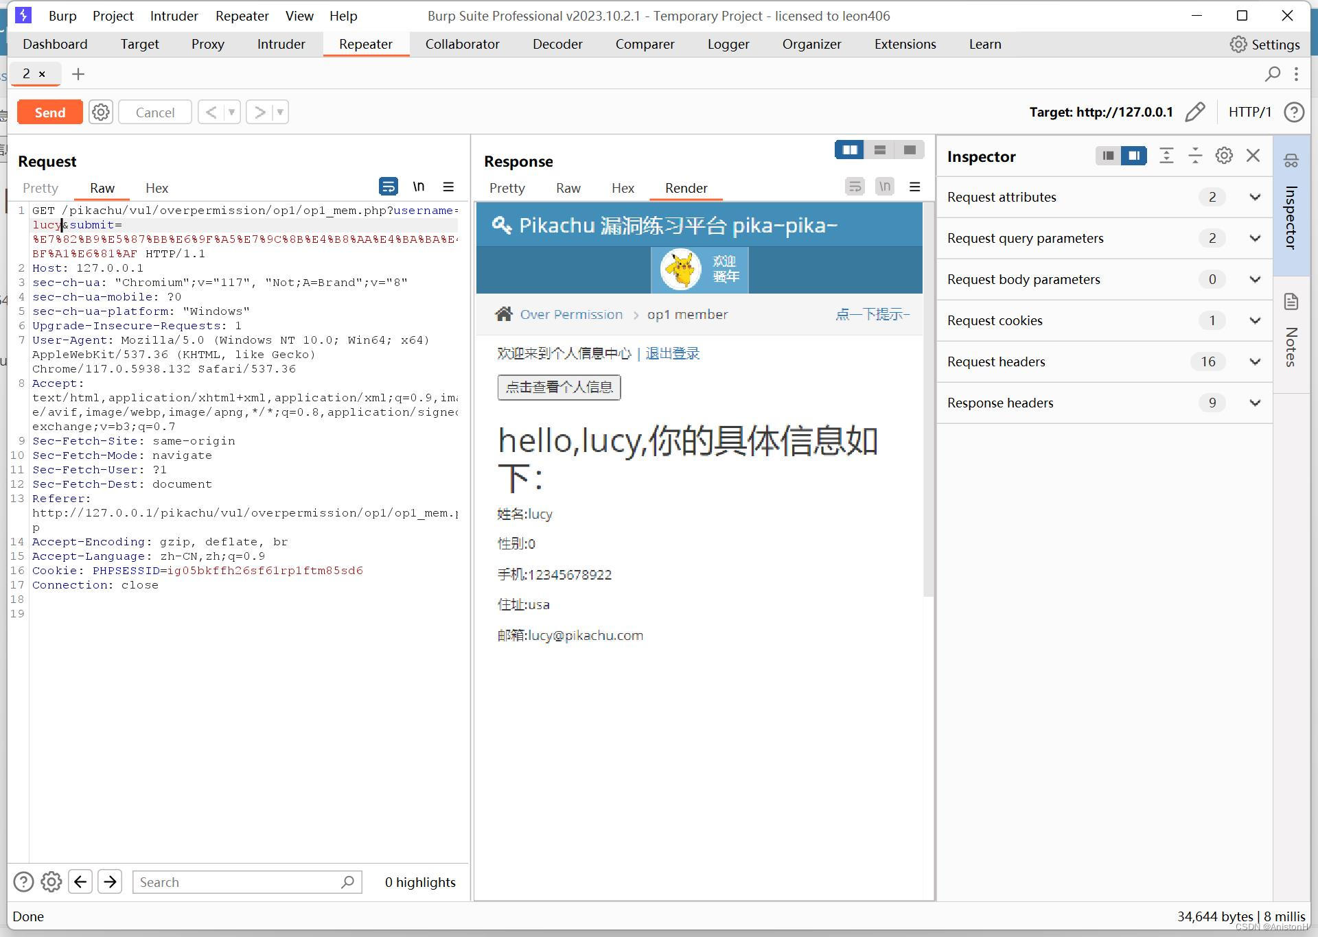Click the Pikachu avatar thumbnail

681,270
